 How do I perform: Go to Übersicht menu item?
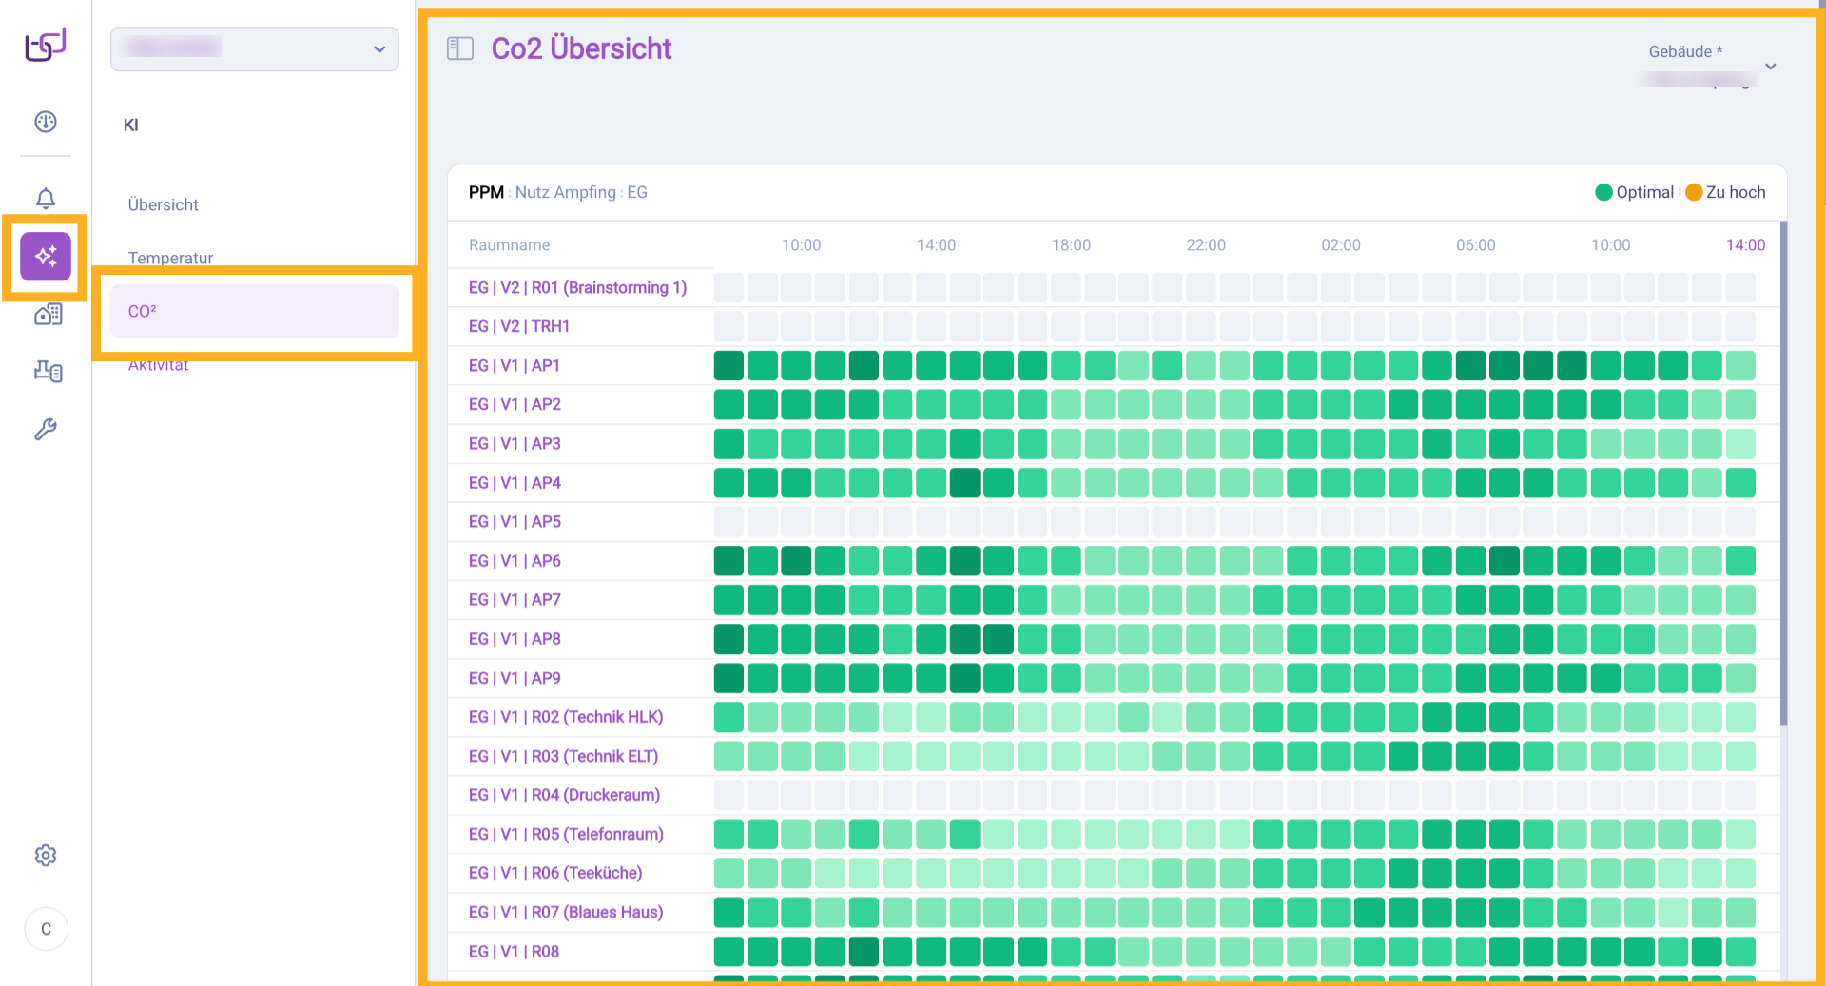pyautogui.click(x=164, y=204)
